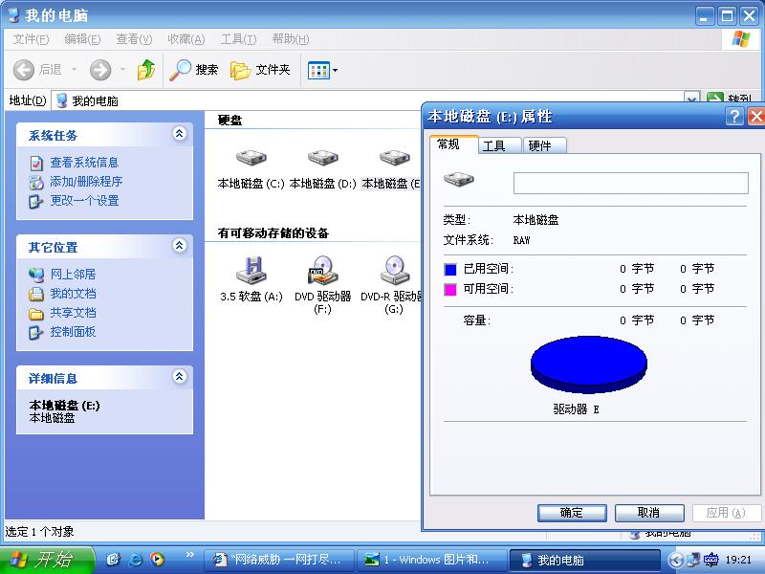765x574 pixels.
Task: Click the 确定 button
Action: [572, 513]
